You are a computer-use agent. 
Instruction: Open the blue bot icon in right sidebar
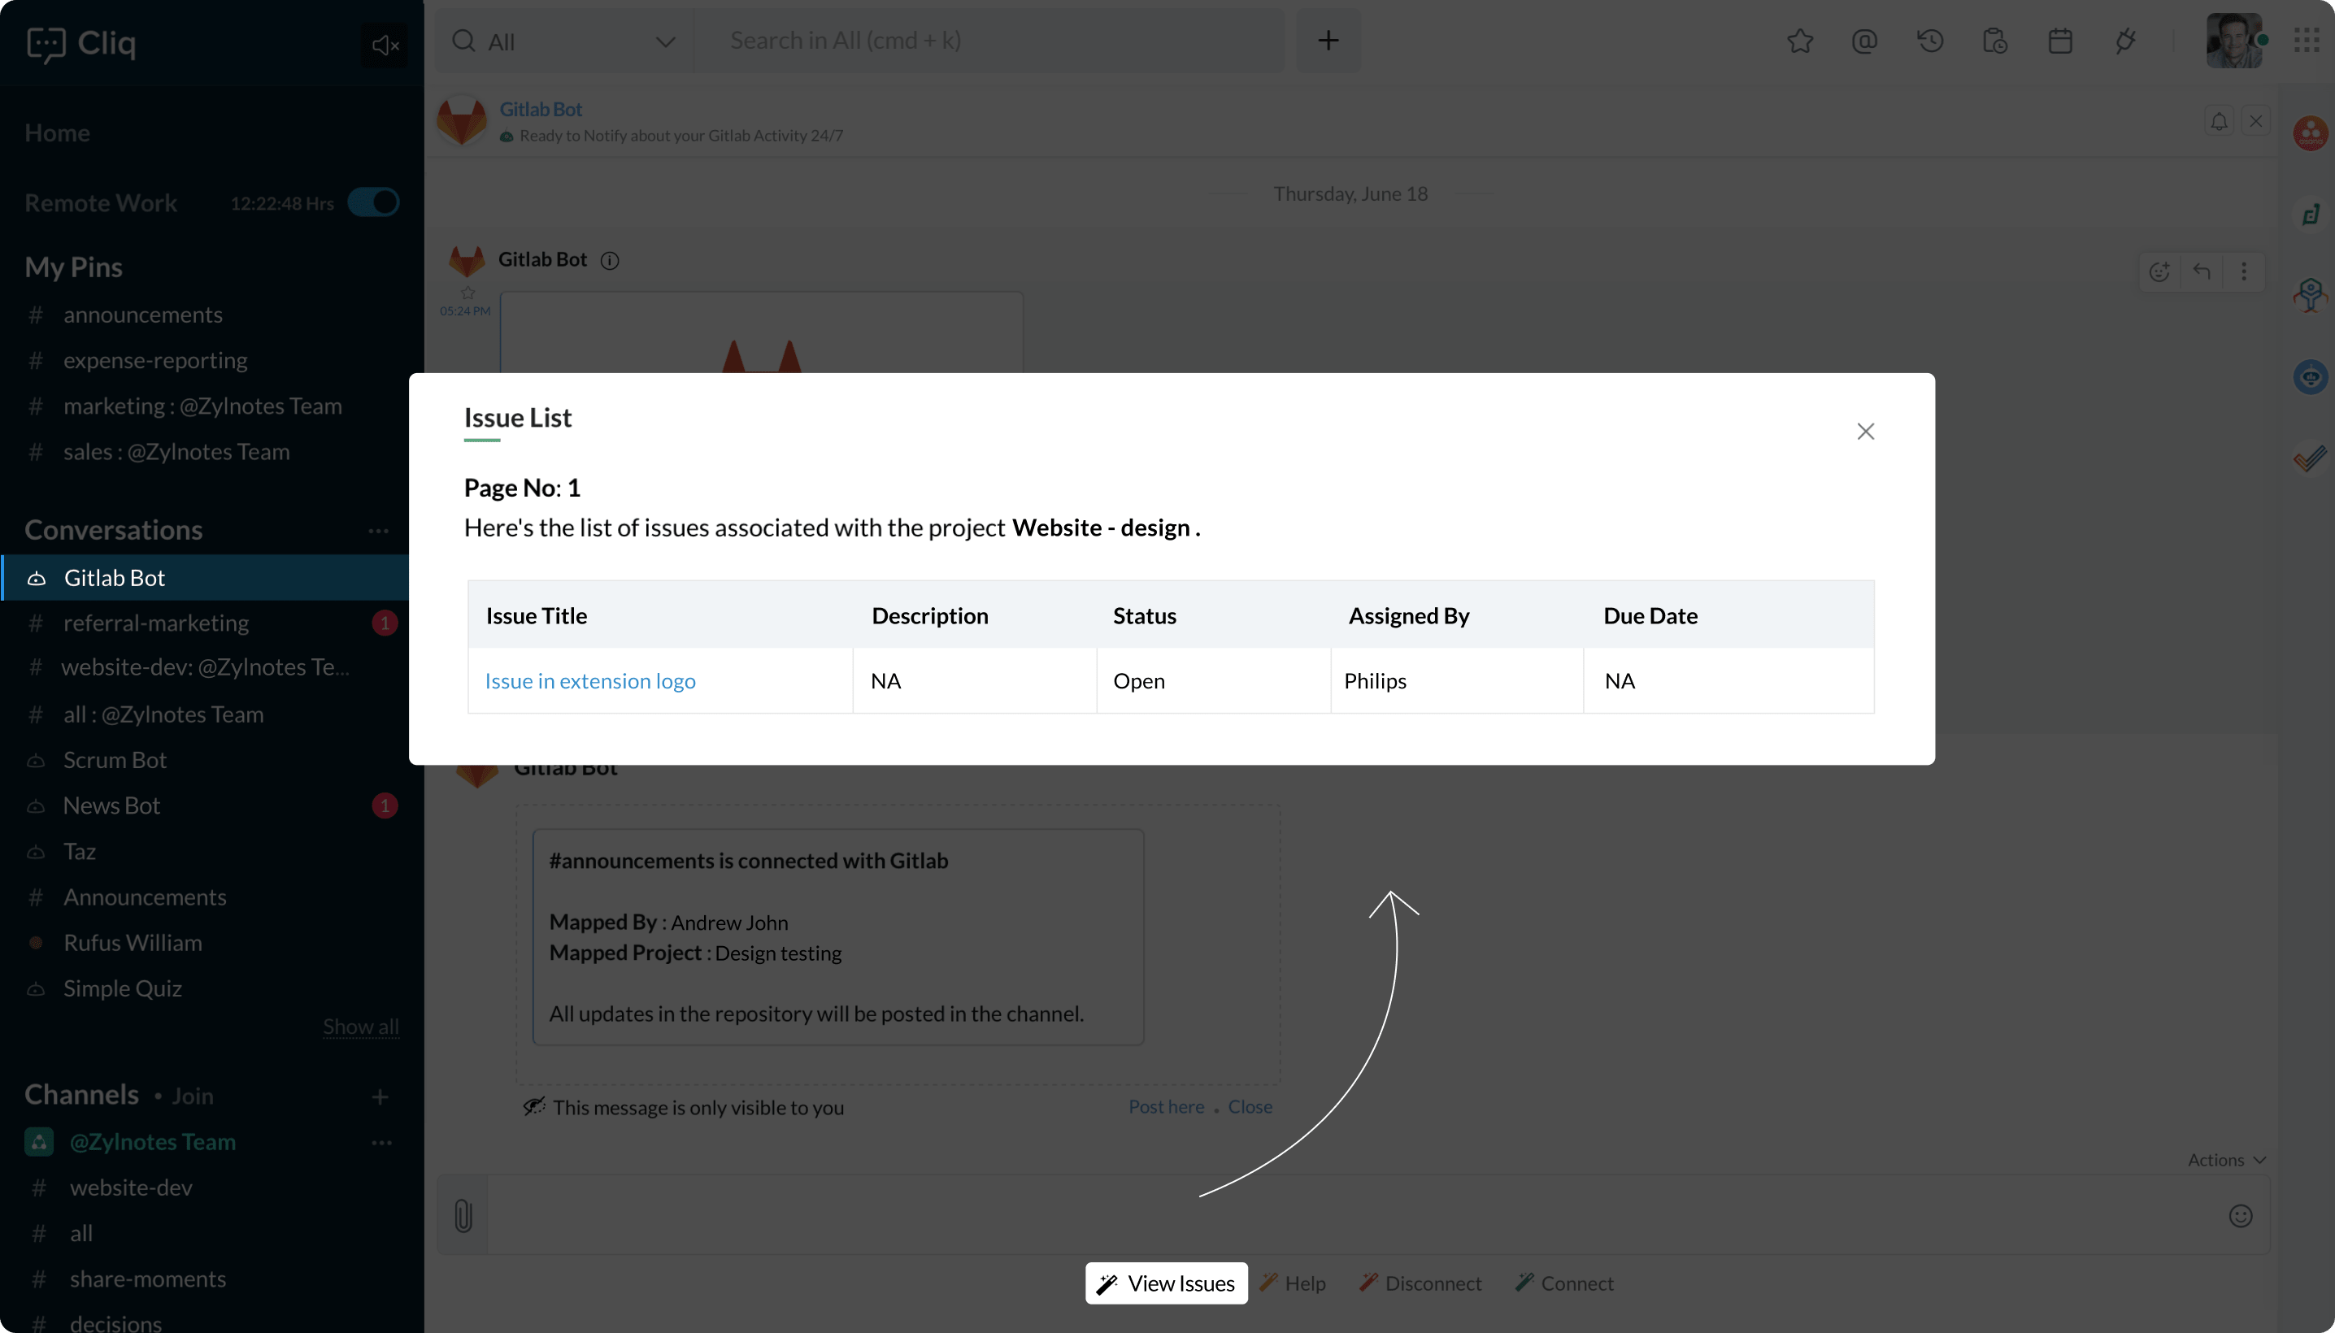point(2309,377)
